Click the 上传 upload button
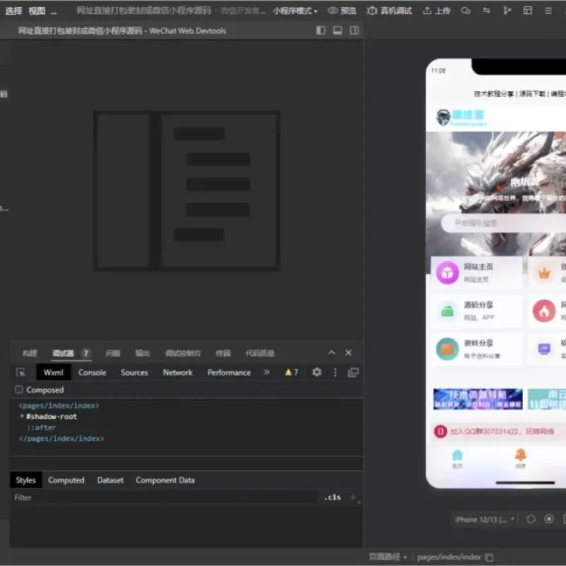This screenshot has height=566, width=566. click(437, 11)
